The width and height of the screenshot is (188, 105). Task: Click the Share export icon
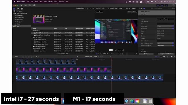point(173,5)
